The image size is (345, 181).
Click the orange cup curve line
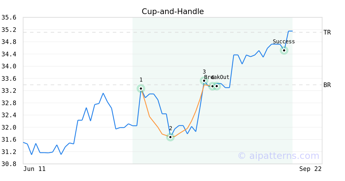[x=149, y=116]
